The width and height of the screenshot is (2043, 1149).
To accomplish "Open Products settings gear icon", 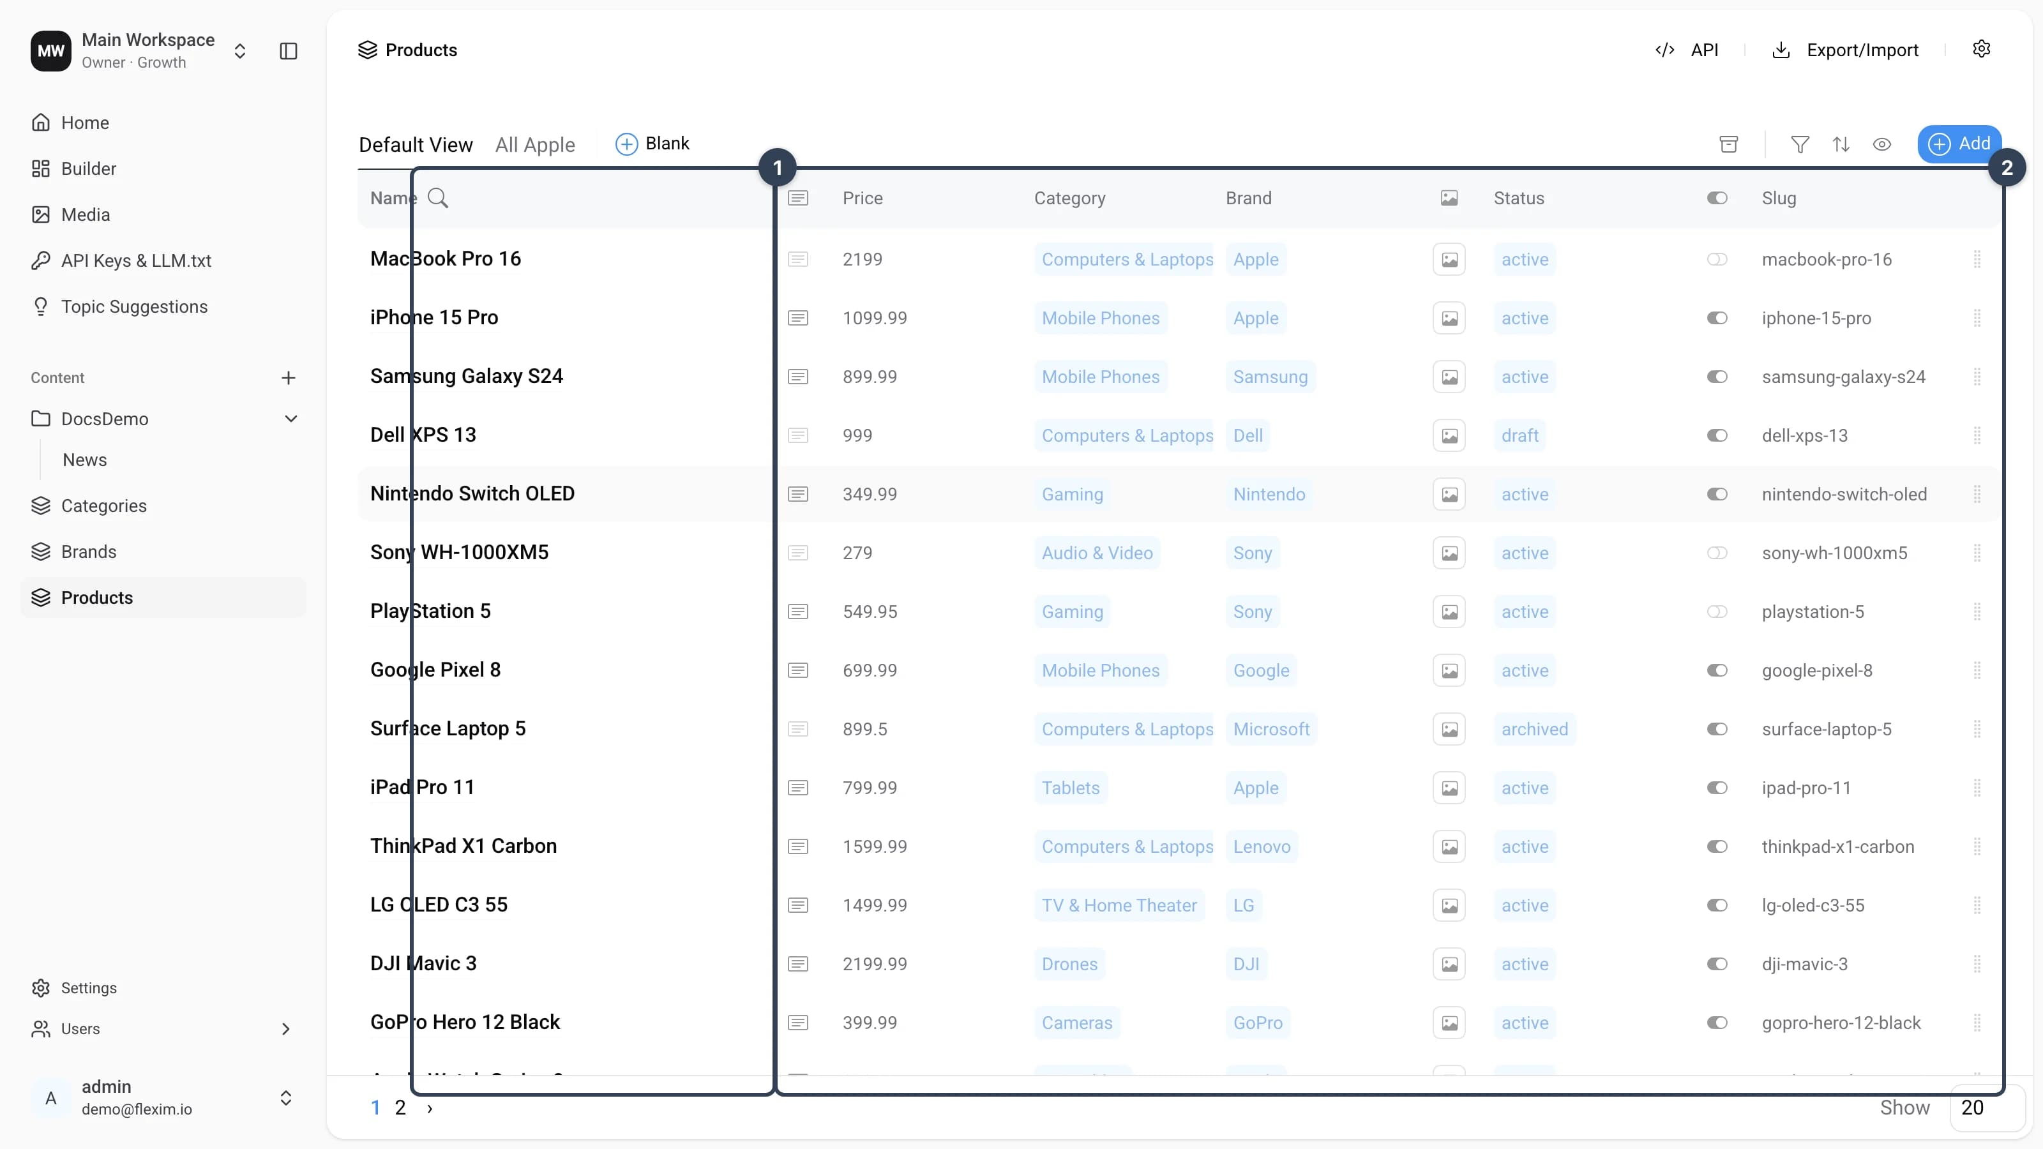I will tap(1981, 49).
